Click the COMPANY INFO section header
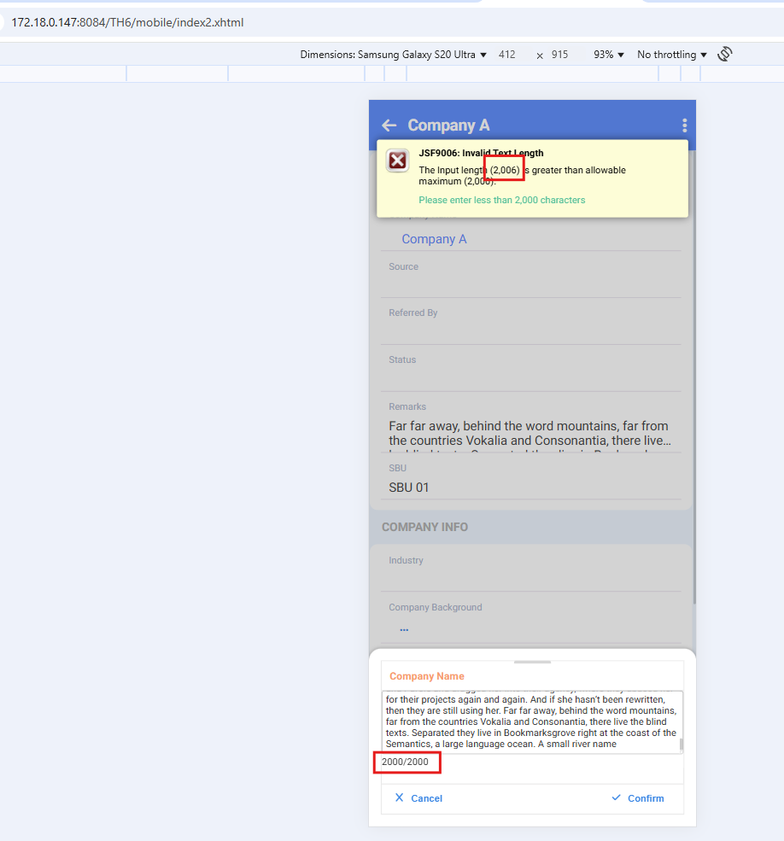 [x=425, y=528]
